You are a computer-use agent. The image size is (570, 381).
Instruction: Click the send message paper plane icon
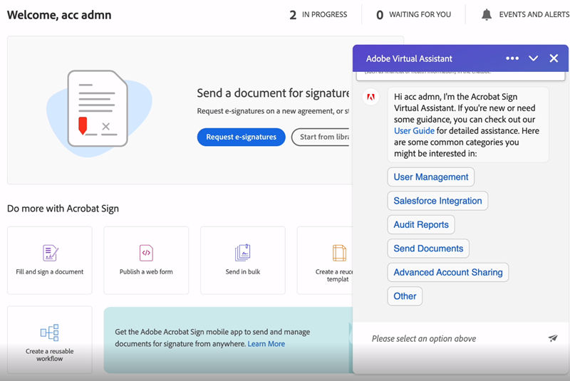[553, 338]
